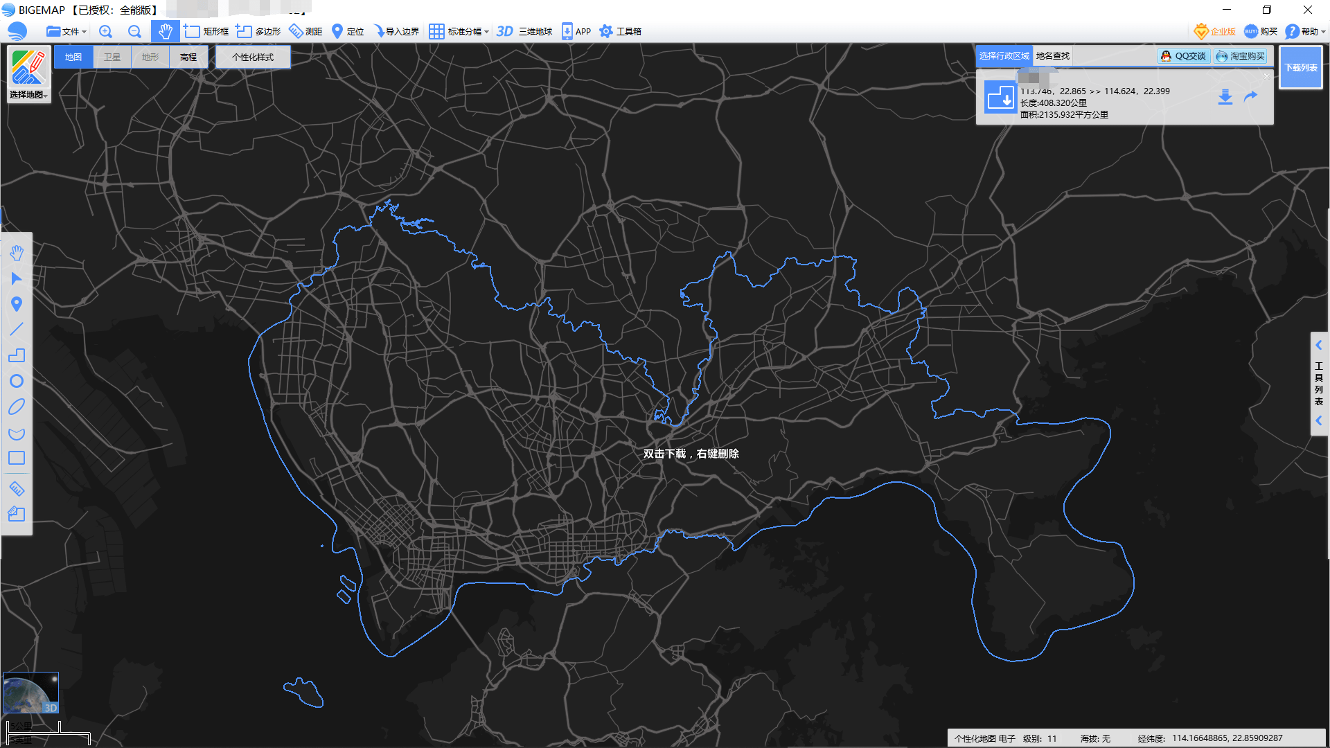Screen dimensions: 1330x748
Task: Choose the line drawing tool
Action: point(17,330)
